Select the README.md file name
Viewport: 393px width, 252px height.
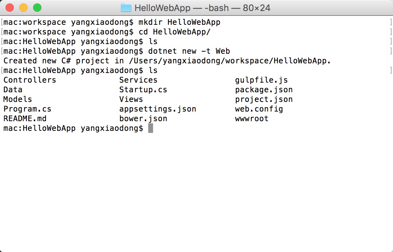point(25,118)
